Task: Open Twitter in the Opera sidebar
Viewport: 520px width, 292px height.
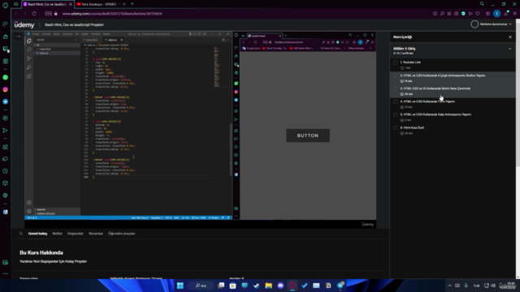Action: click(6, 101)
